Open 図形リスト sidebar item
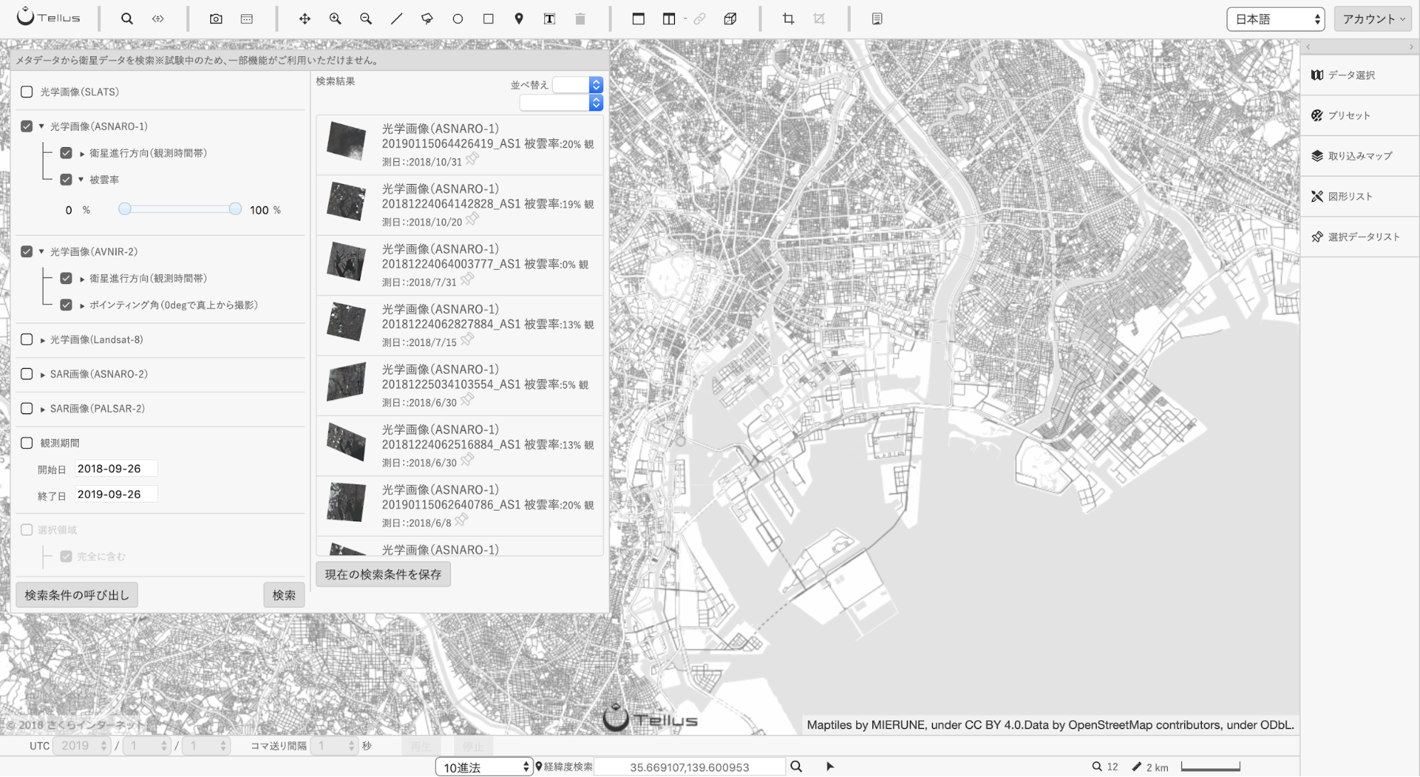Screen dimensions: 1420x777 (x=1360, y=196)
